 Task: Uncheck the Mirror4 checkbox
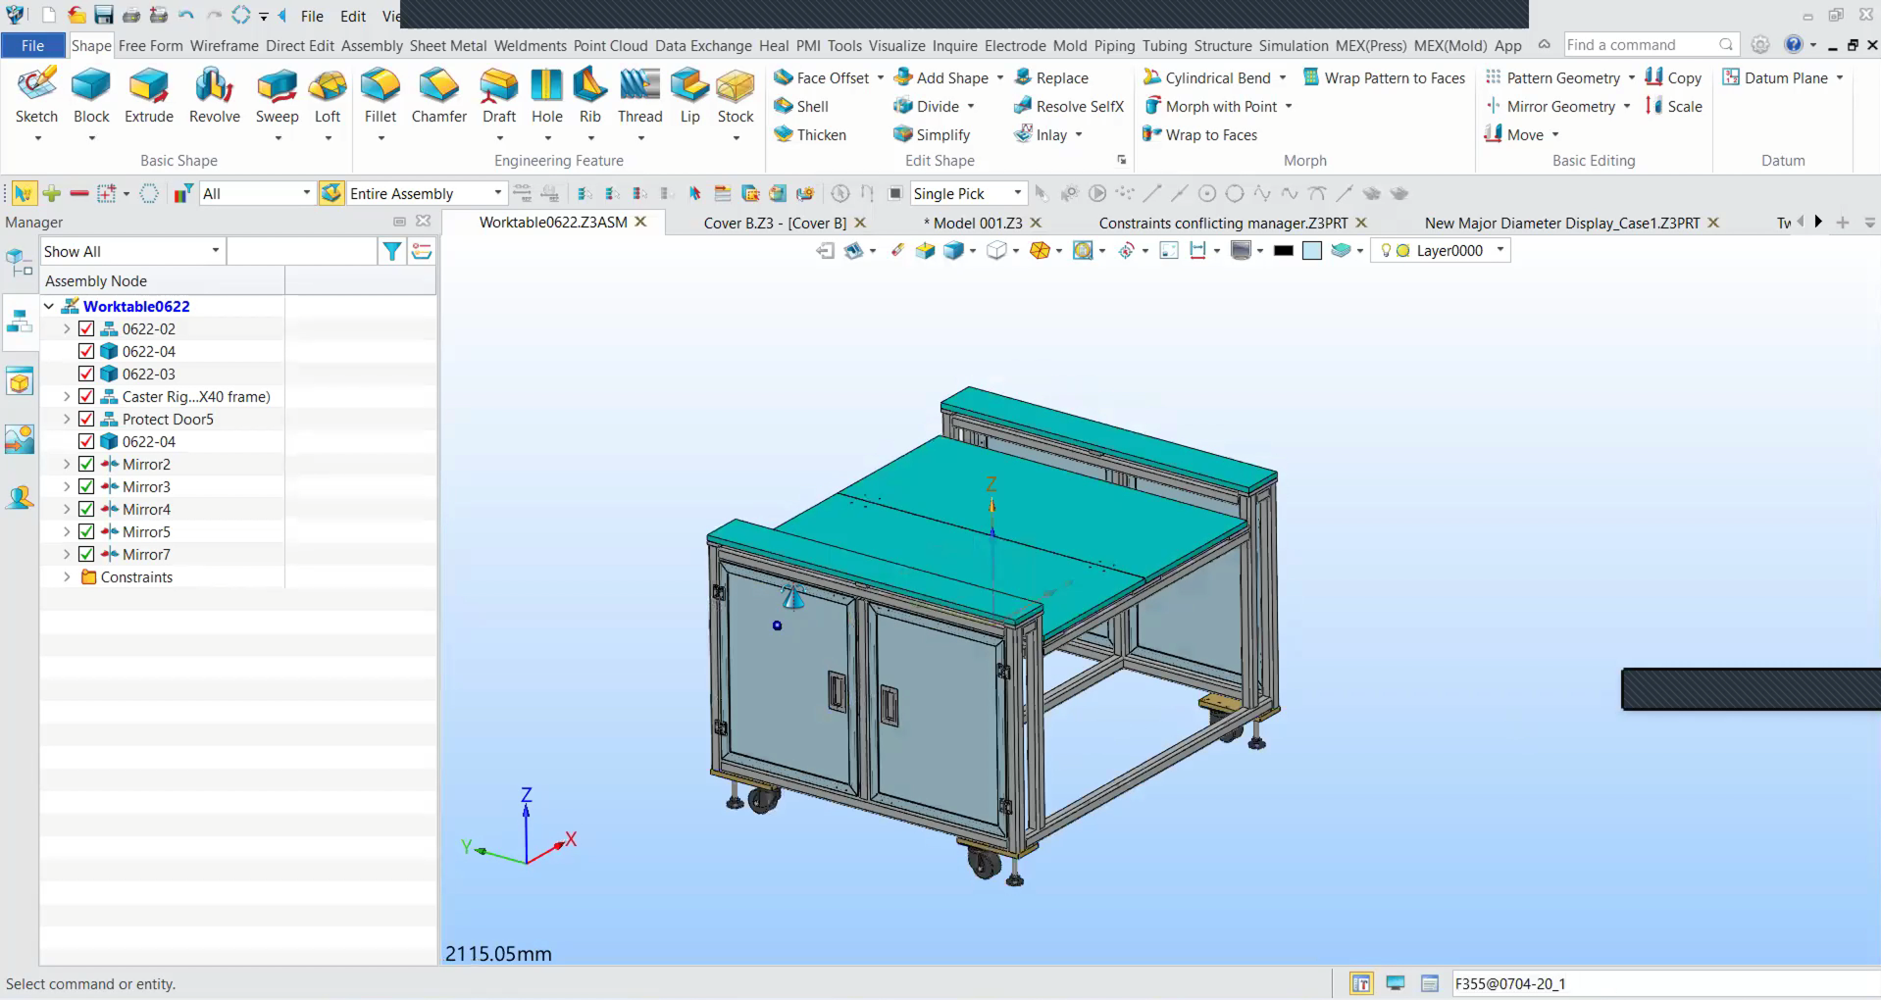click(86, 510)
